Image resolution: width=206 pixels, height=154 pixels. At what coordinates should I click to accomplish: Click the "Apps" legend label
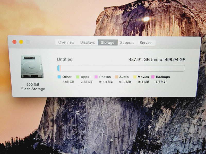coord(85,77)
